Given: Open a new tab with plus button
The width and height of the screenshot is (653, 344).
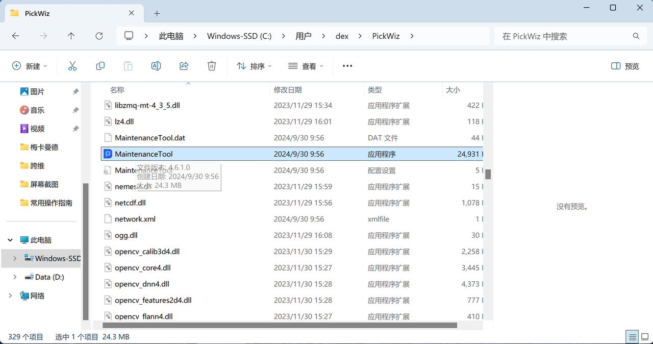Looking at the screenshot, I should point(157,13).
